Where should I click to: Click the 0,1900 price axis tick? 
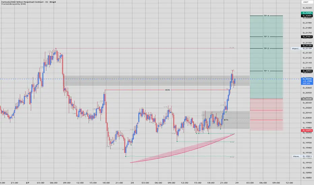pyautogui.click(x=307, y=168)
